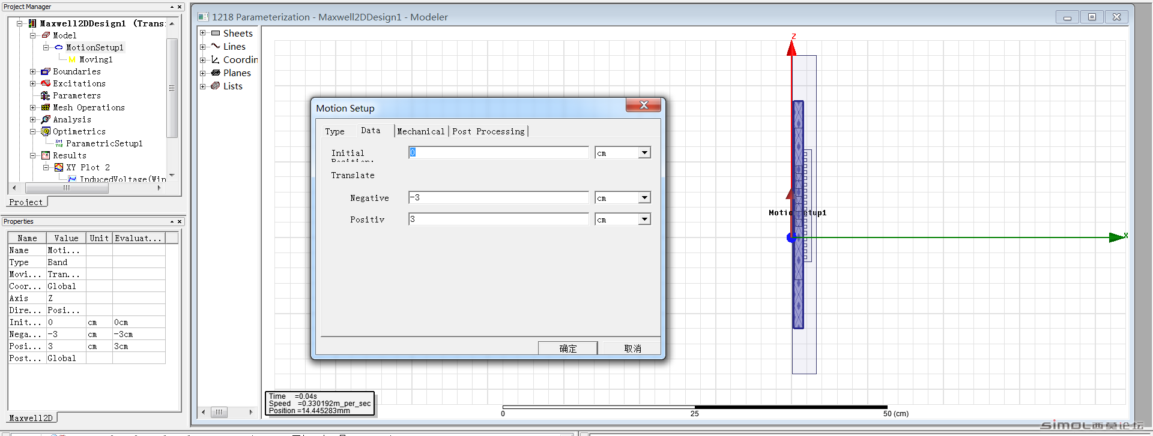Click the MotionSetup1 band icon
The height and width of the screenshot is (436, 1153).
pos(59,47)
